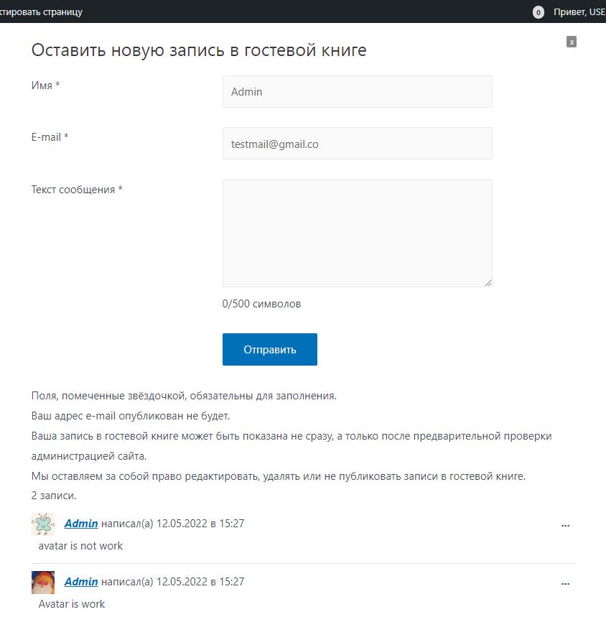Screen dimensions: 606x617
Task: Open Admin link on "Avatar is work" entry
Action: [81, 581]
